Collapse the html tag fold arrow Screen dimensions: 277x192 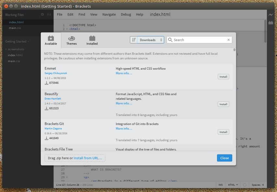67,29
